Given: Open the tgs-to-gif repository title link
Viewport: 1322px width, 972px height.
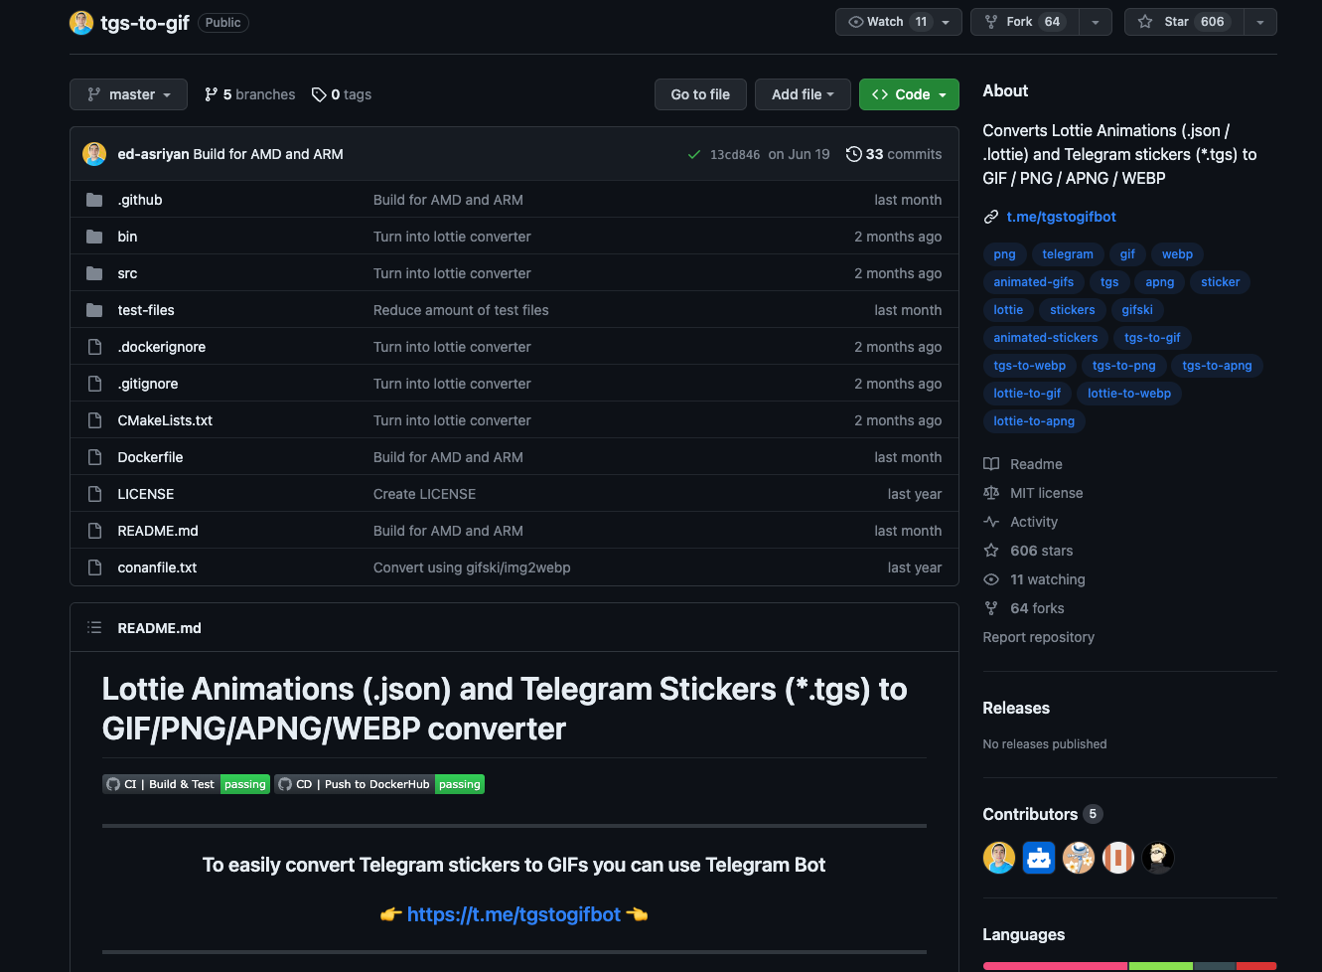Looking at the screenshot, I should tap(145, 23).
